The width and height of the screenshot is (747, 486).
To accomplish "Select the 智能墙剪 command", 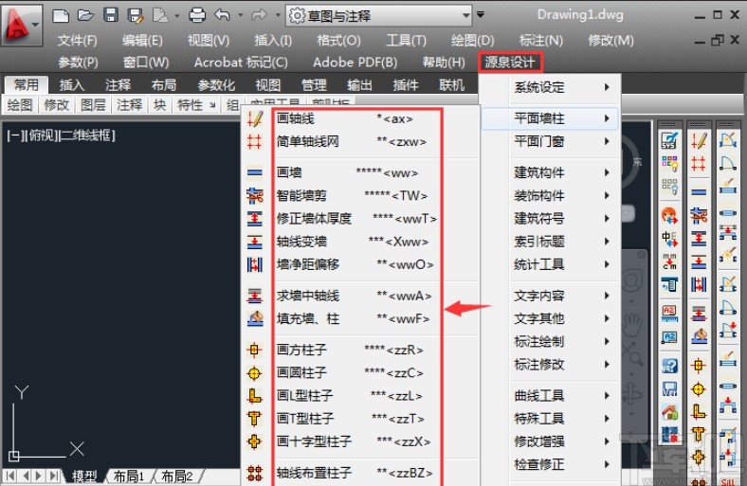I will [358, 195].
